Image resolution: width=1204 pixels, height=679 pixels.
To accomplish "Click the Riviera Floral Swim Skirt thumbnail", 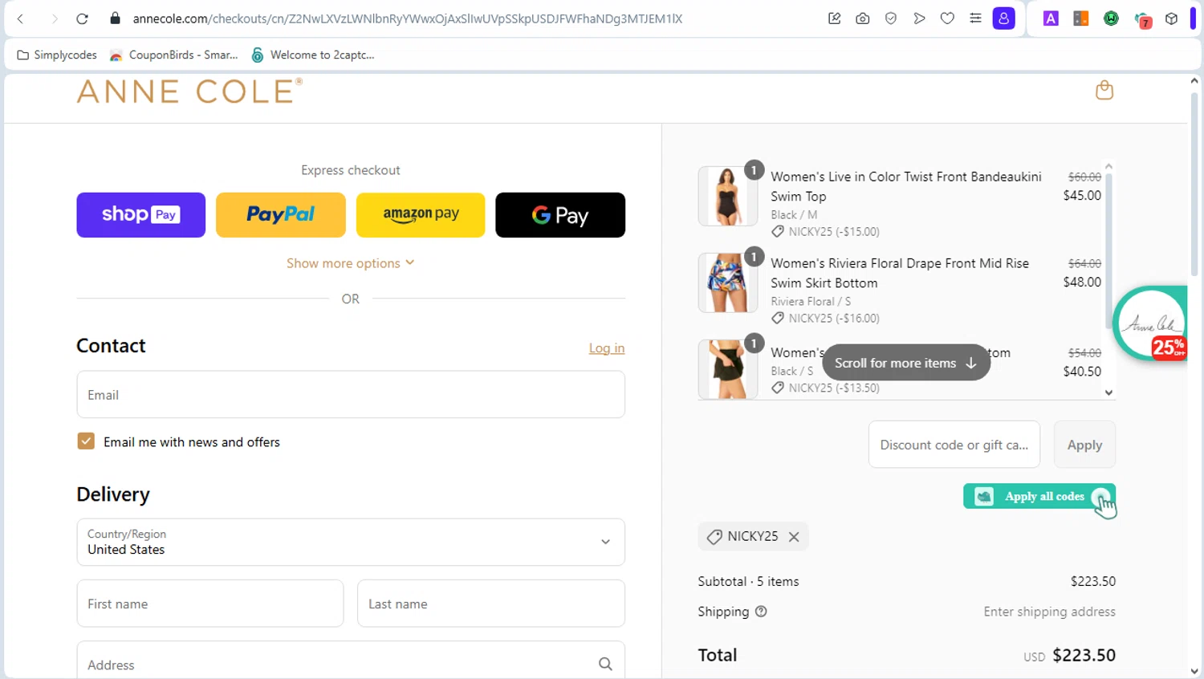I will pyautogui.click(x=727, y=283).
